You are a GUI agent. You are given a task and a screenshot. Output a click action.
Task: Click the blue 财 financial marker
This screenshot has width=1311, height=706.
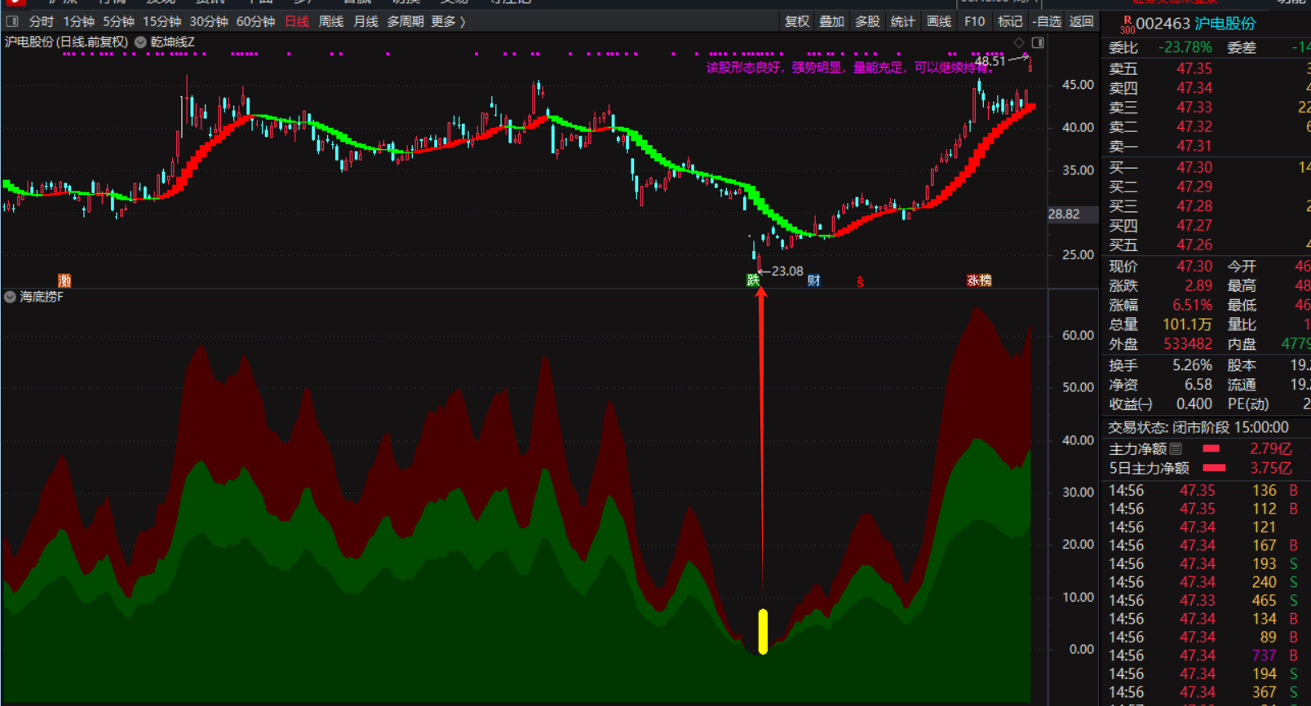pos(813,280)
